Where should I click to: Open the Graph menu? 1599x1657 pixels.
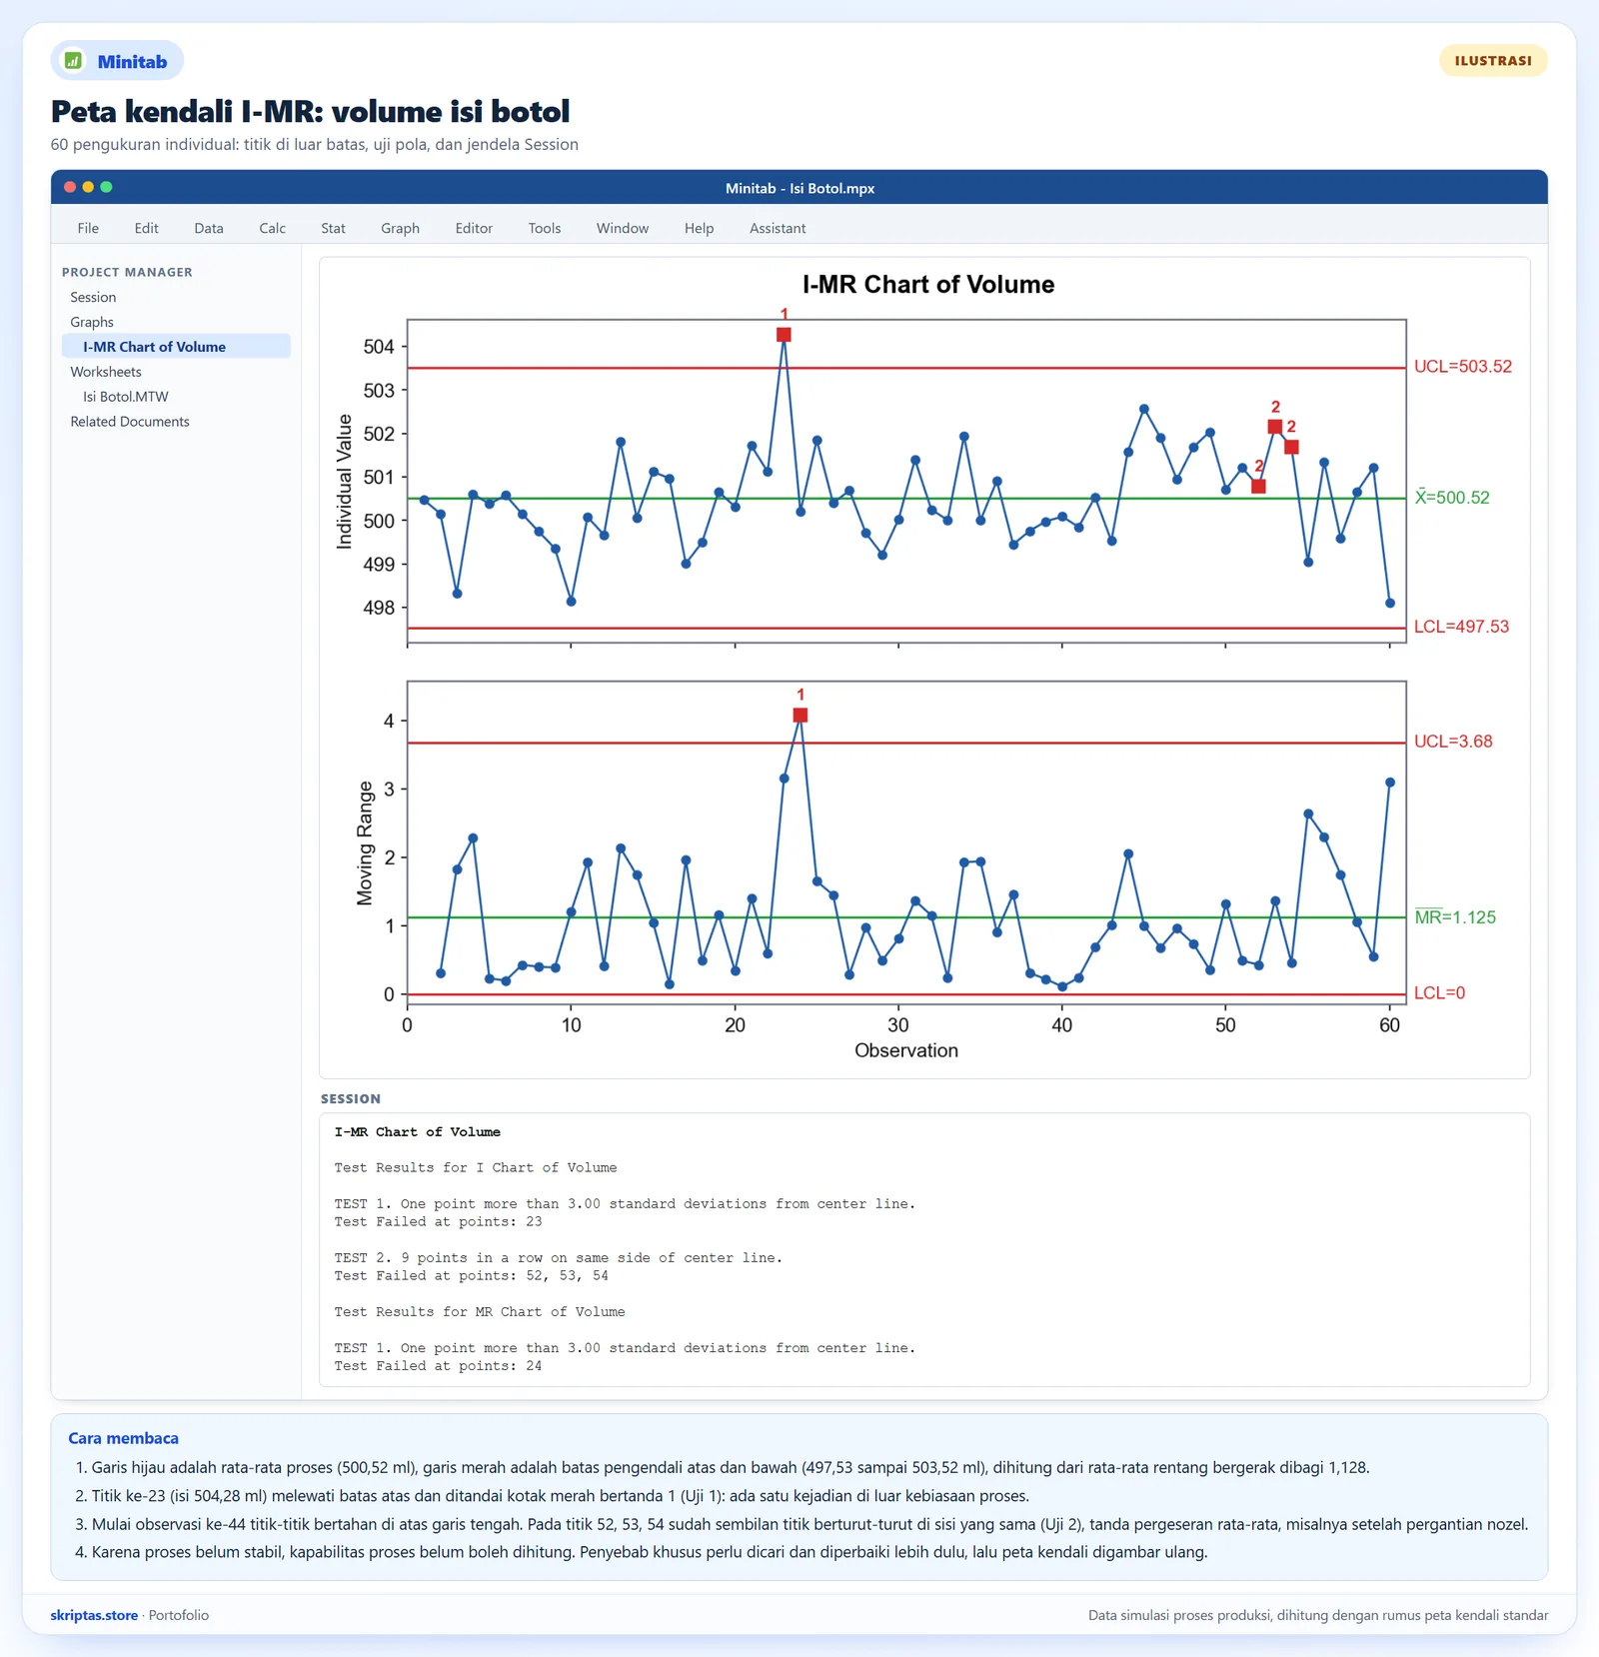[x=400, y=228]
